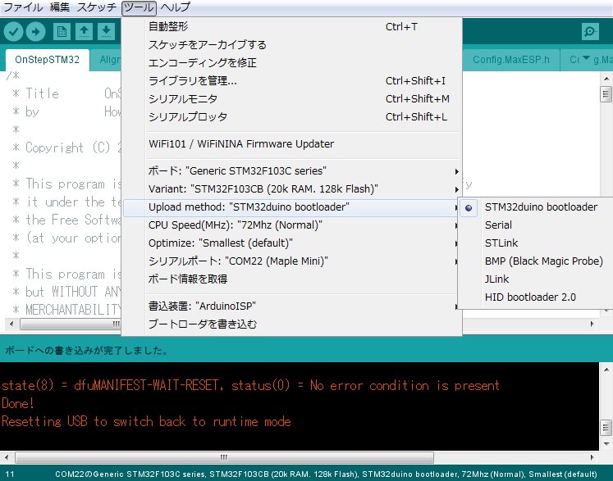Viewport: 613px width, 481px height.
Task: Open the Serial Monitor magnifier icon
Action: (x=590, y=32)
